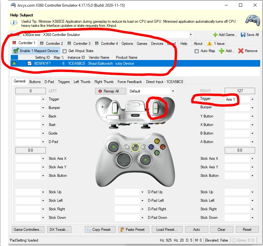This screenshot has height=246, width=263.
Task: Enable the Auto Map checkbox
Action: (x=197, y=51)
